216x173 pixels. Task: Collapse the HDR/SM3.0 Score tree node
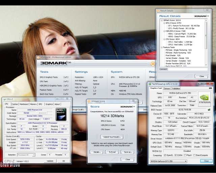[x=164, y=31]
